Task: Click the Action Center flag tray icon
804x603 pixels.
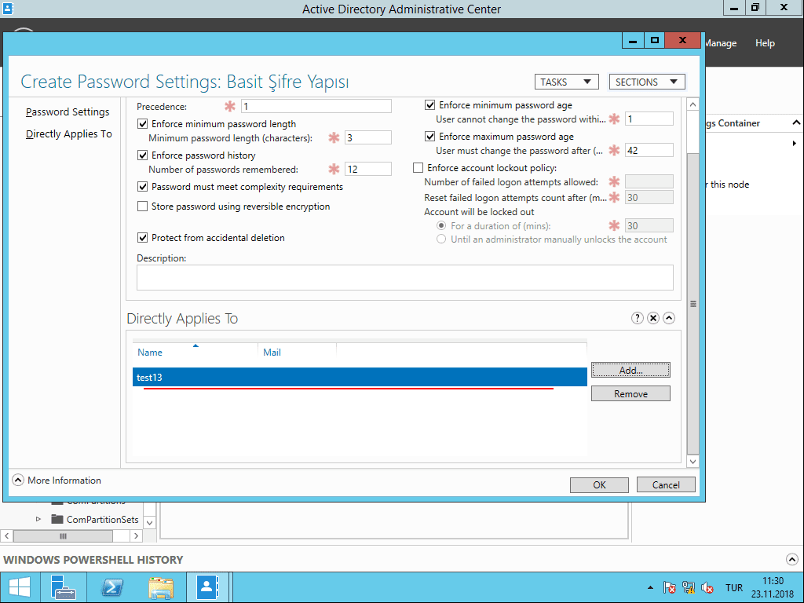Action: pos(669,587)
